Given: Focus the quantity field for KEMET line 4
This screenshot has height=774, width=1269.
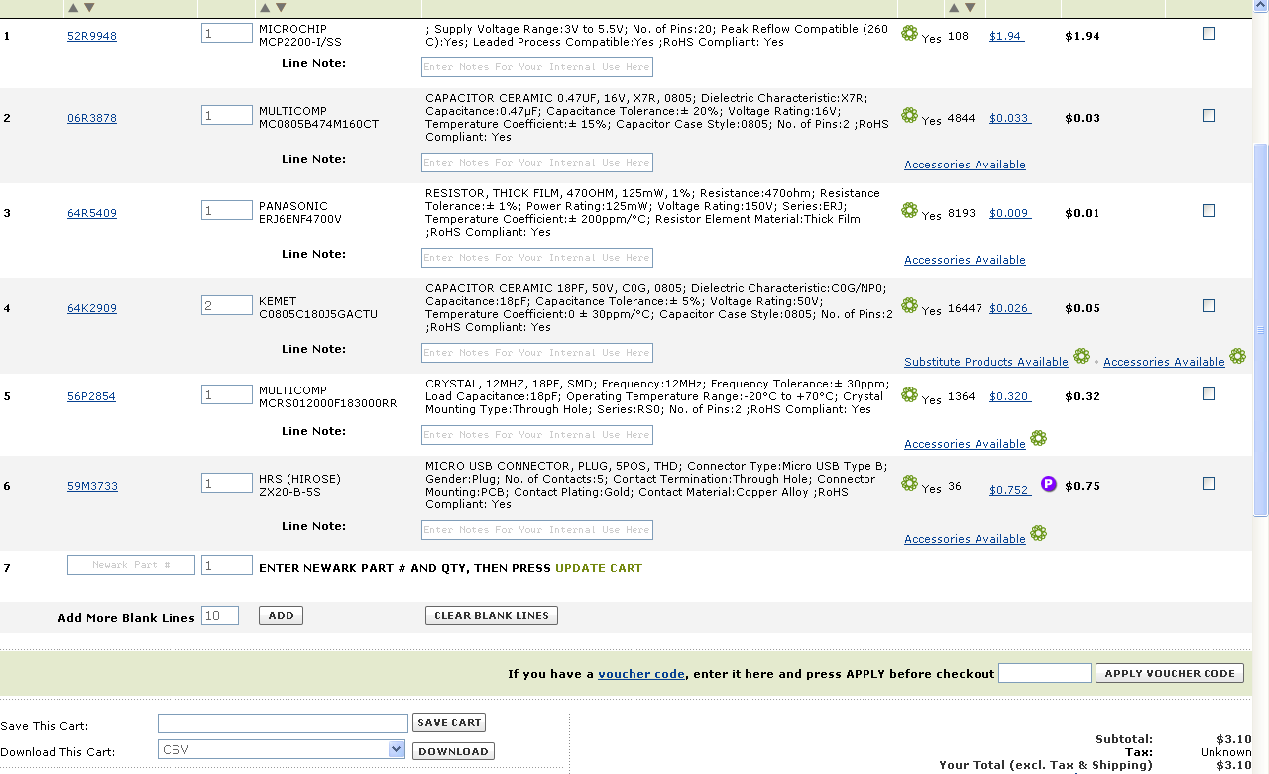Looking at the screenshot, I should point(227,305).
